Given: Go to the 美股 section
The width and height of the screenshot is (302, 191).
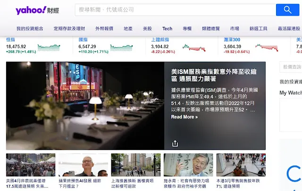Looking at the screenshot, I should (x=147, y=29).
